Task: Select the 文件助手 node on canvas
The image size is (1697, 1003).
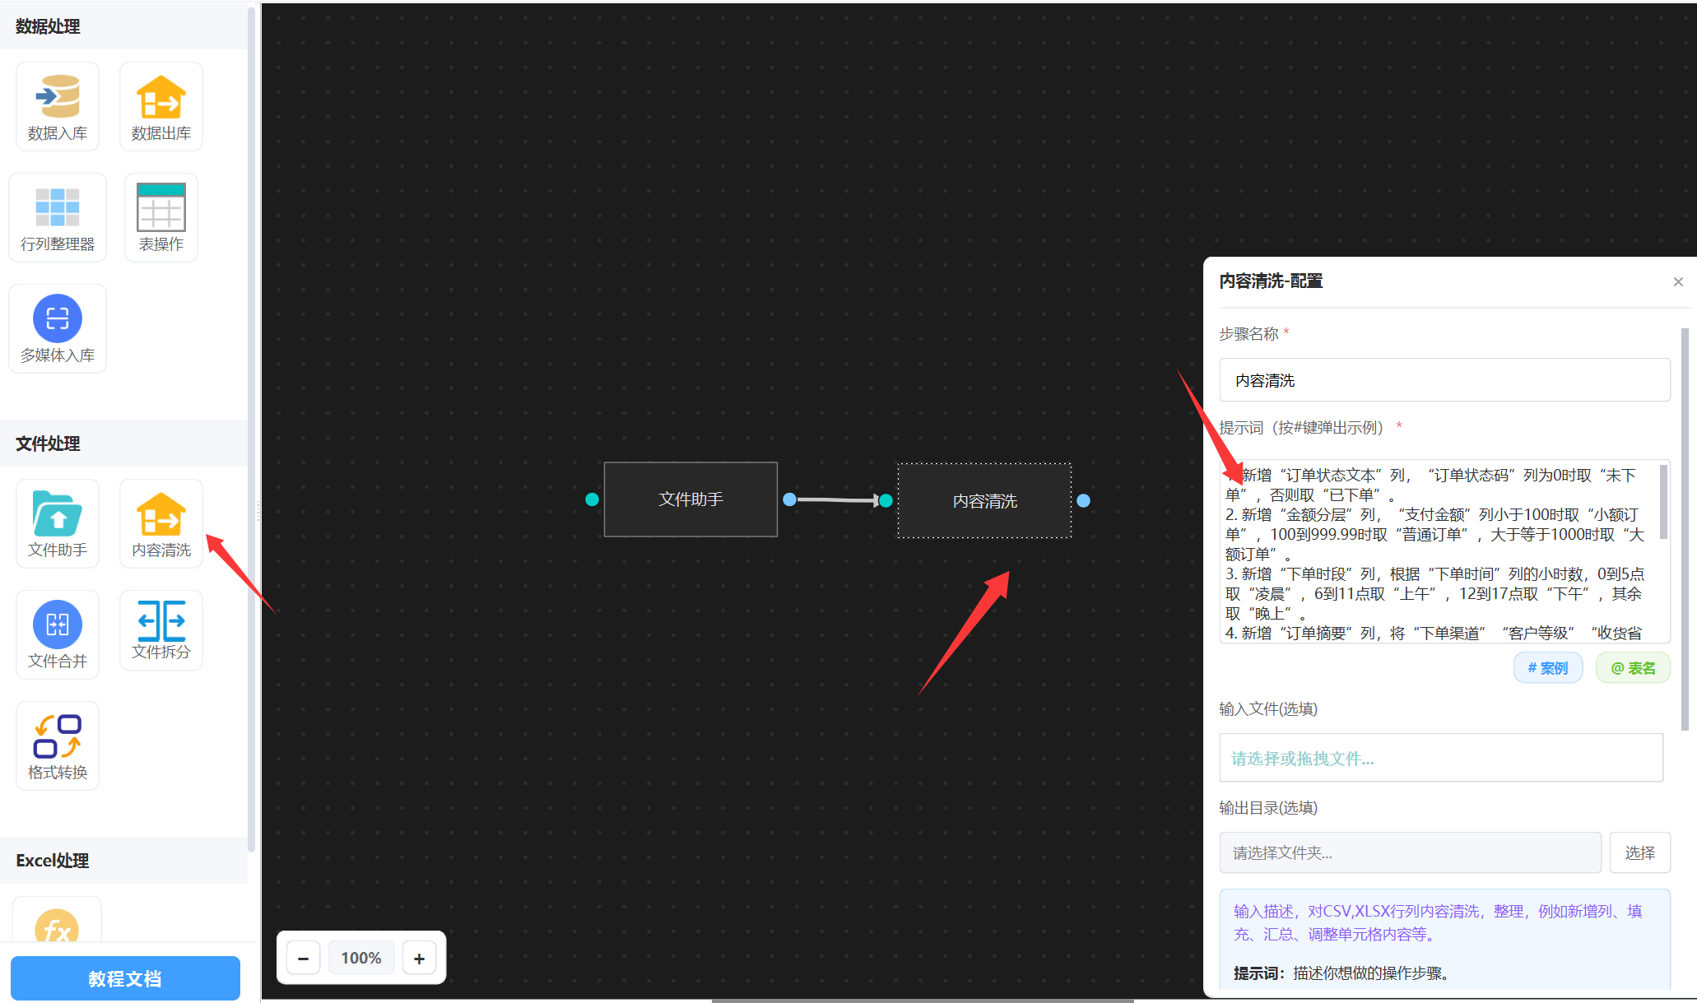Action: [x=690, y=499]
